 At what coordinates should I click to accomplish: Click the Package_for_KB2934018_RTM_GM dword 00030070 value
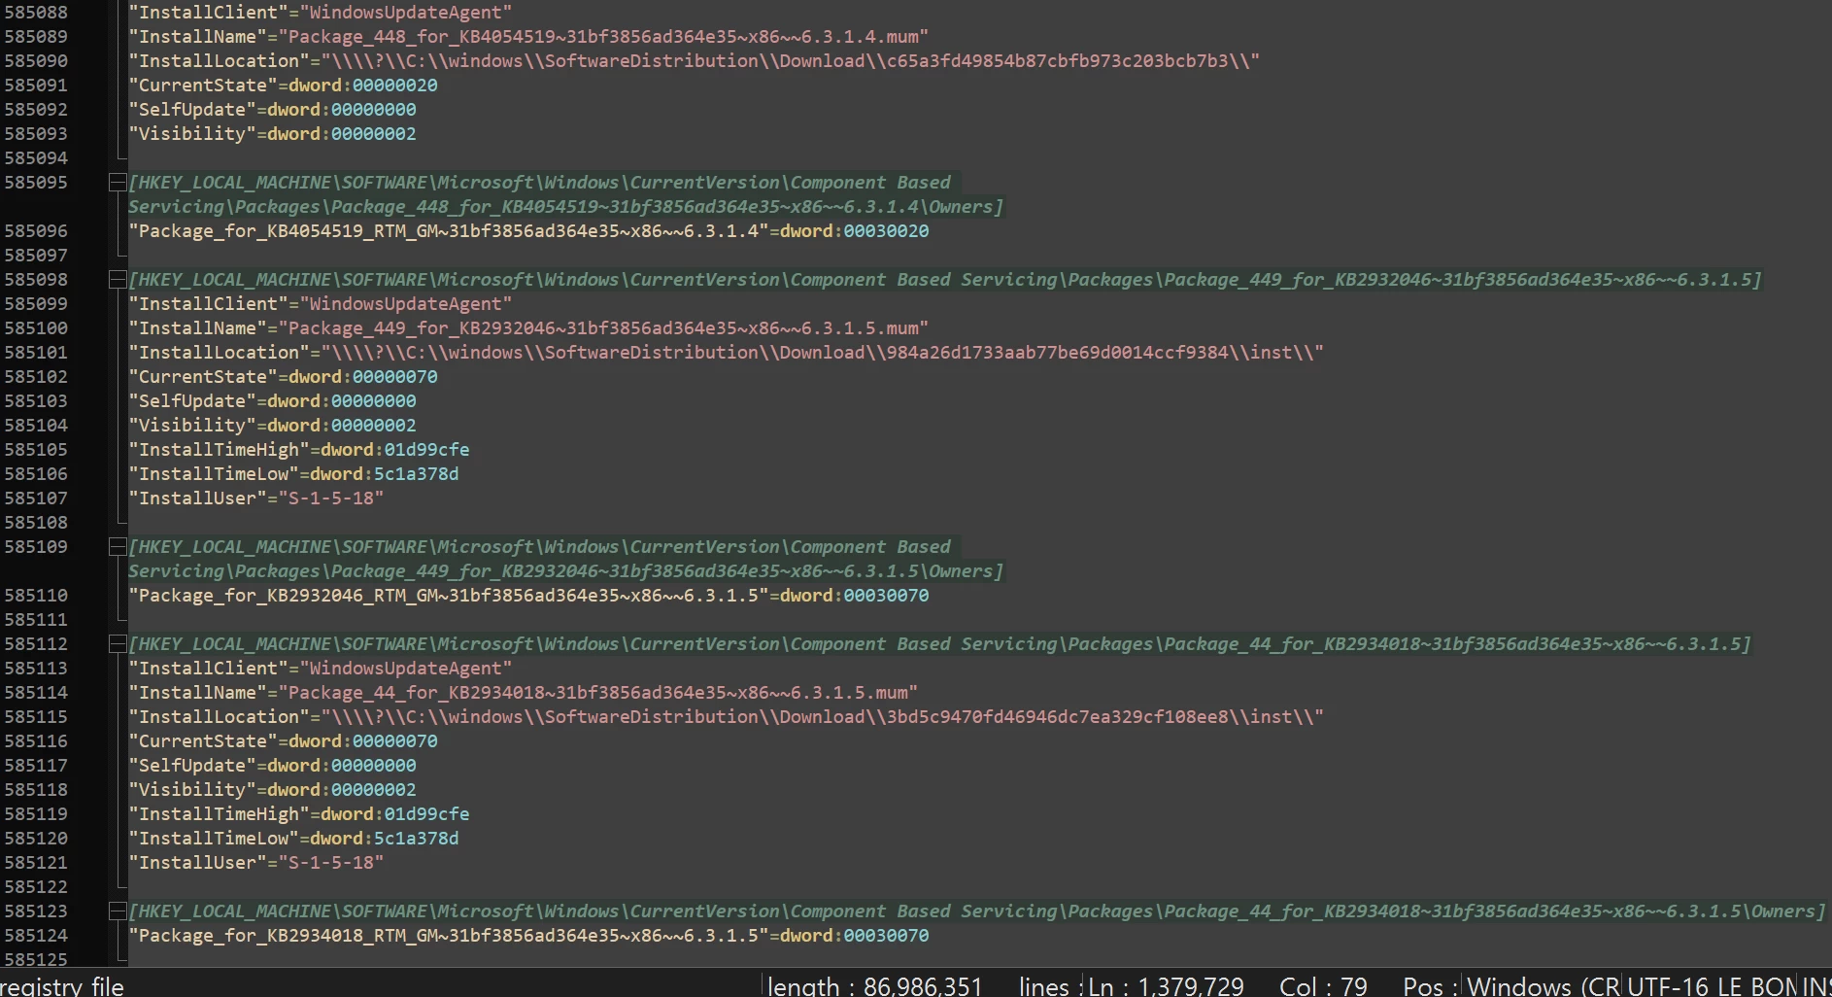coord(886,936)
